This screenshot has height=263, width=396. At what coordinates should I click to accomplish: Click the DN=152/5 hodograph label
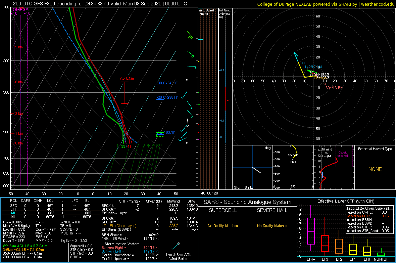321,75
